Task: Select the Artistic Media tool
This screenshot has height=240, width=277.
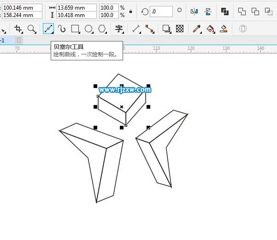Action: pos(62,29)
